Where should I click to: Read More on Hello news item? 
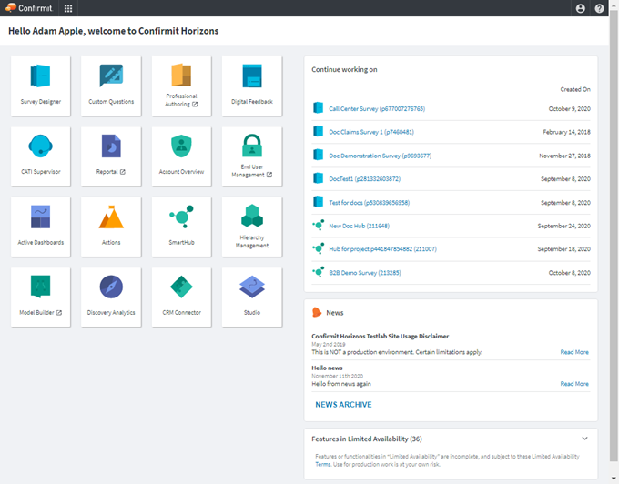click(574, 384)
